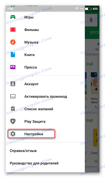Open the Справка/отзыв link
Viewport: 105px width, 178px height.
pos(23,151)
